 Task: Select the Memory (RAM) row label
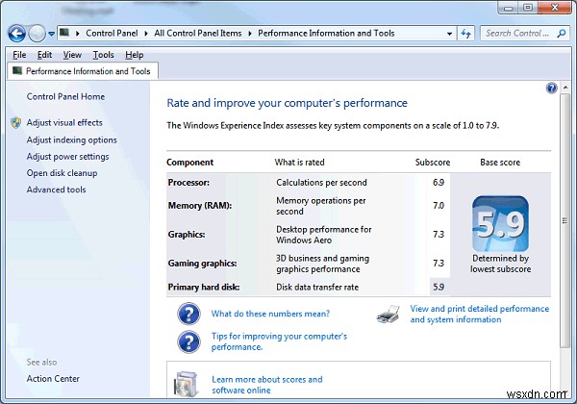(x=200, y=206)
